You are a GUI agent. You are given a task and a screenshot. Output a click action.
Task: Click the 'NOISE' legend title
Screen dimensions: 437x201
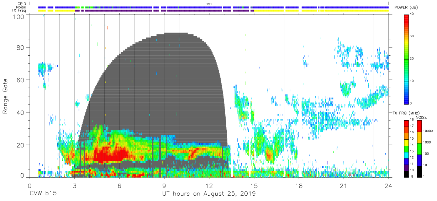[x=421, y=117]
